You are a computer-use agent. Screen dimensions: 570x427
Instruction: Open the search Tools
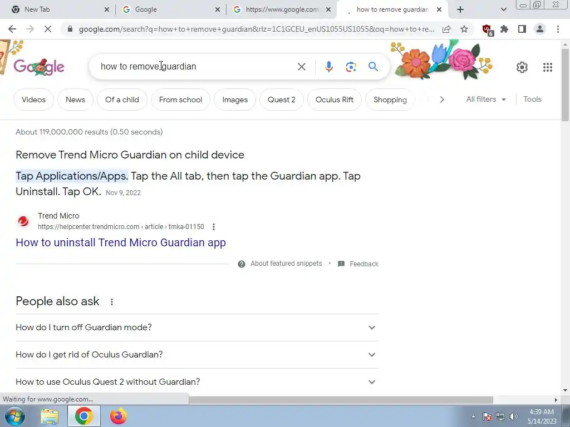tap(532, 99)
